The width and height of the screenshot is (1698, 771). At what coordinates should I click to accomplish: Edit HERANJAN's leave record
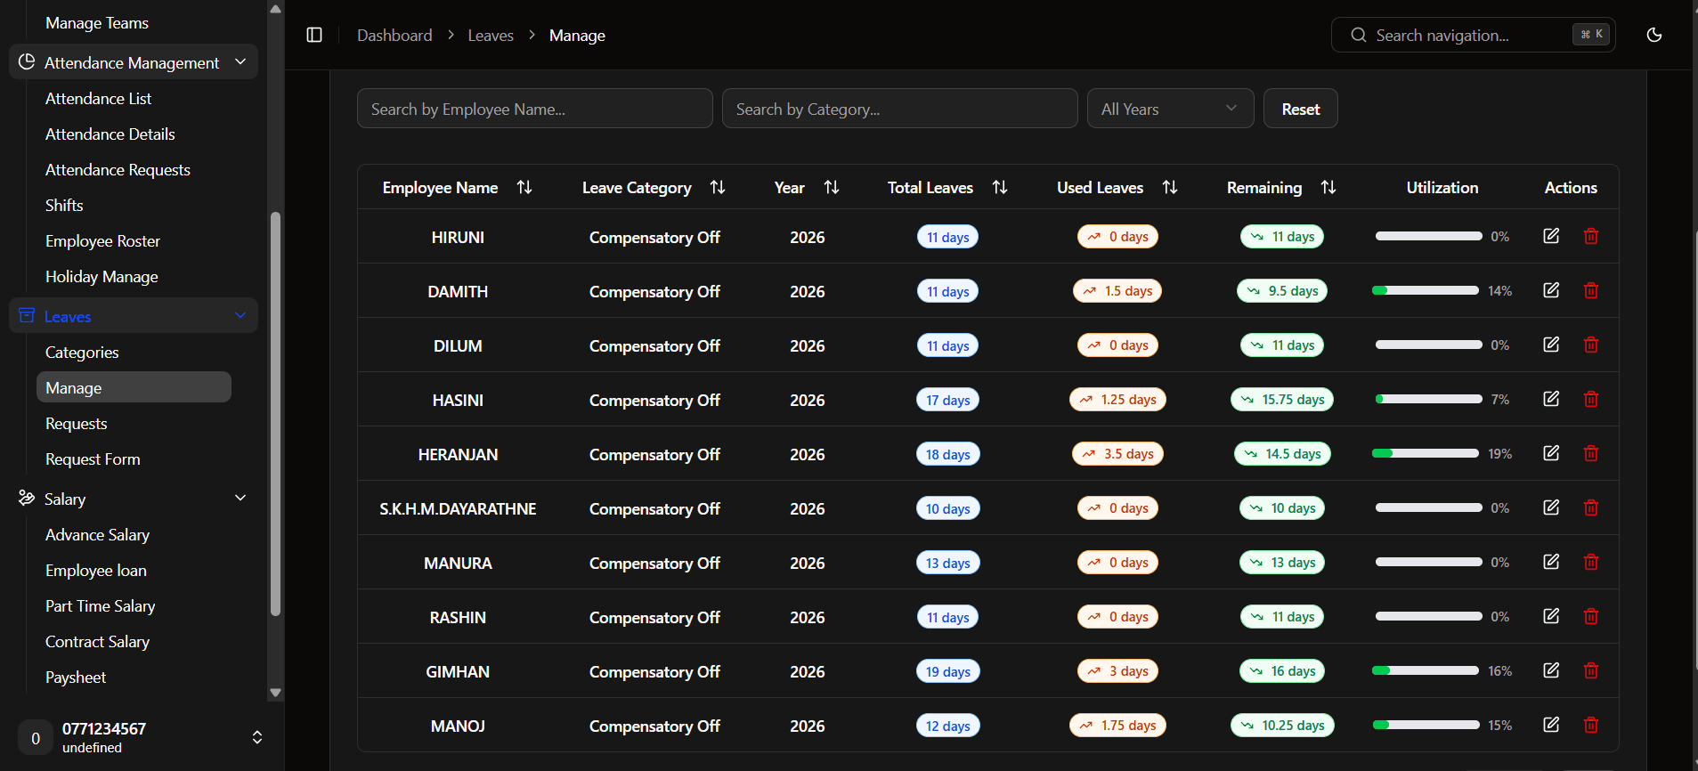pos(1551,453)
